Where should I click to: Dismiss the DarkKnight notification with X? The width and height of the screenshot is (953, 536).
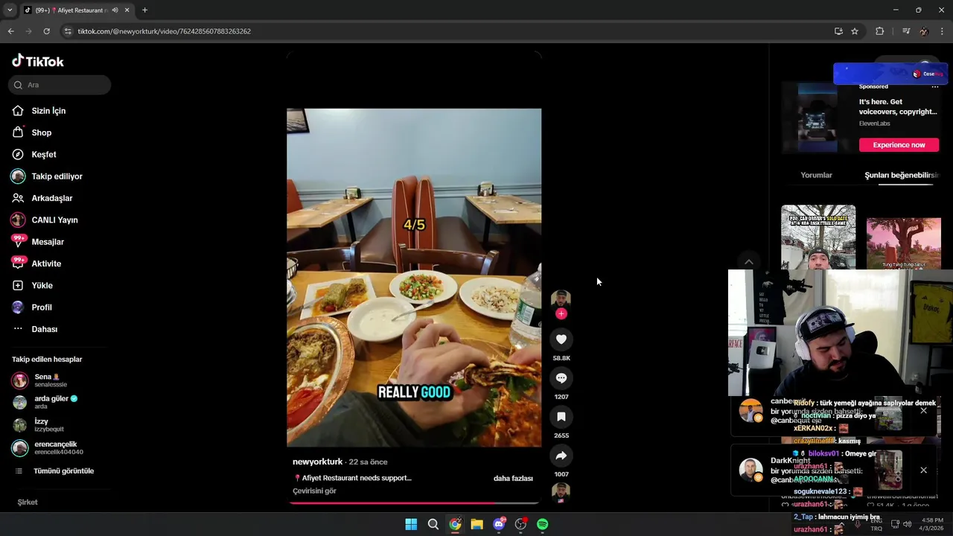tap(923, 470)
